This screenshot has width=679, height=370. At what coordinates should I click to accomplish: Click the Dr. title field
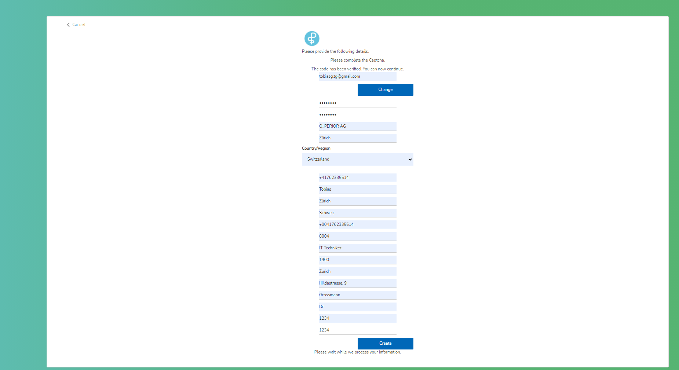(x=357, y=307)
